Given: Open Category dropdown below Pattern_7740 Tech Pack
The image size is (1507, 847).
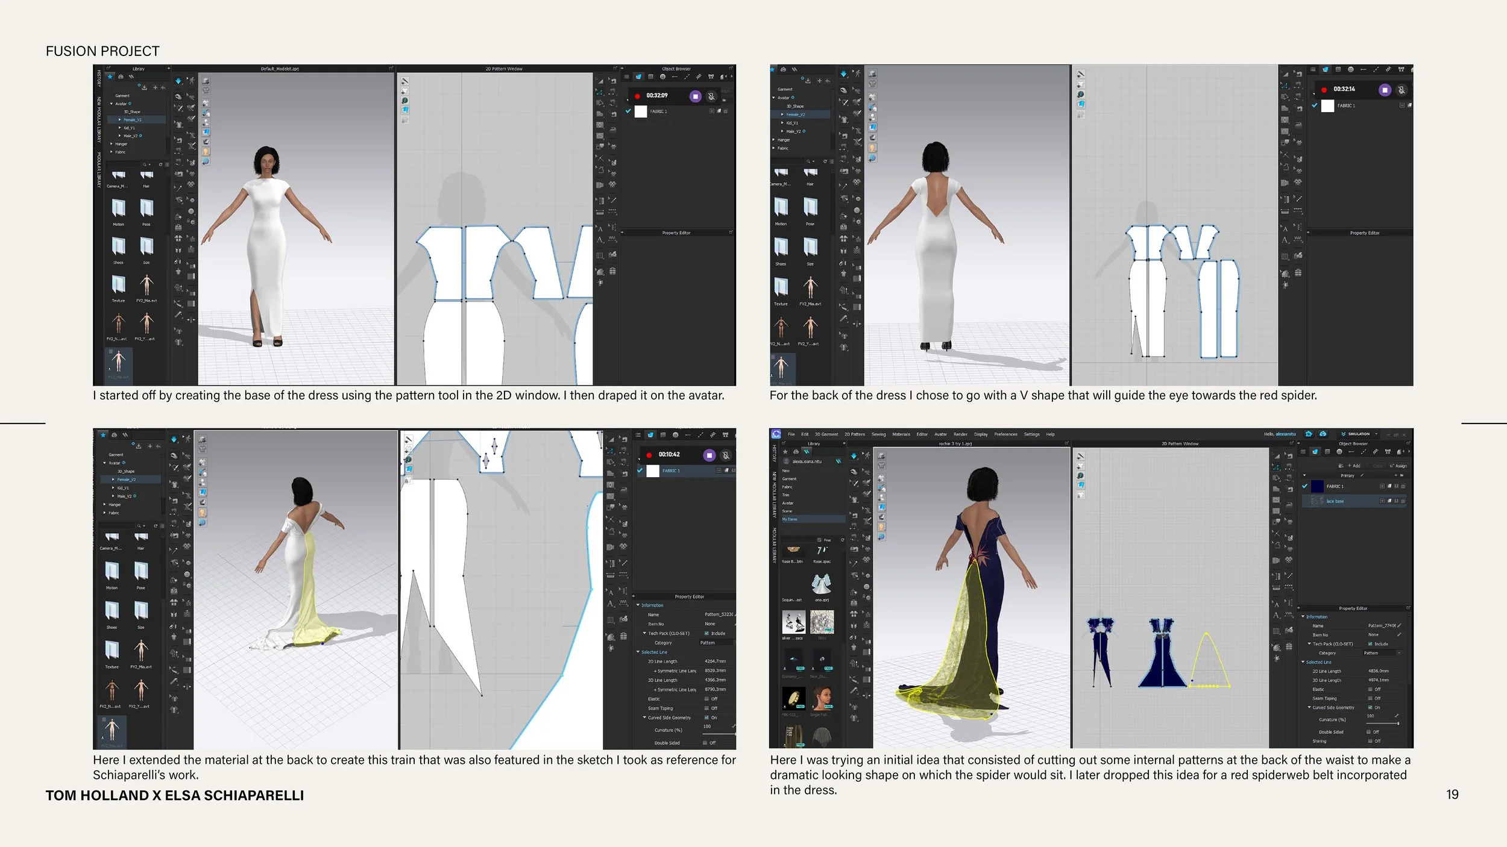Looking at the screenshot, I should pos(1382,653).
